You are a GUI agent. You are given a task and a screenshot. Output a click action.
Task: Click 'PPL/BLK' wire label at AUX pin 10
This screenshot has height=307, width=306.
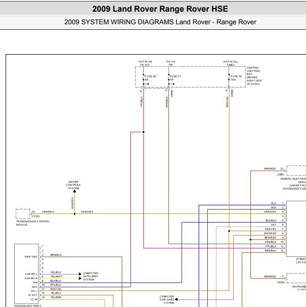click(56, 285)
